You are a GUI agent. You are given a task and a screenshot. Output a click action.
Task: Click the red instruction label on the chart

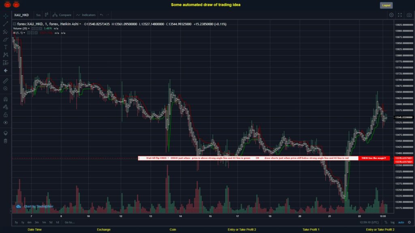(264, 158)
